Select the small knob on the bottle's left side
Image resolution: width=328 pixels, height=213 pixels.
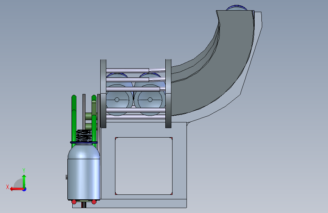pos(67,177)
